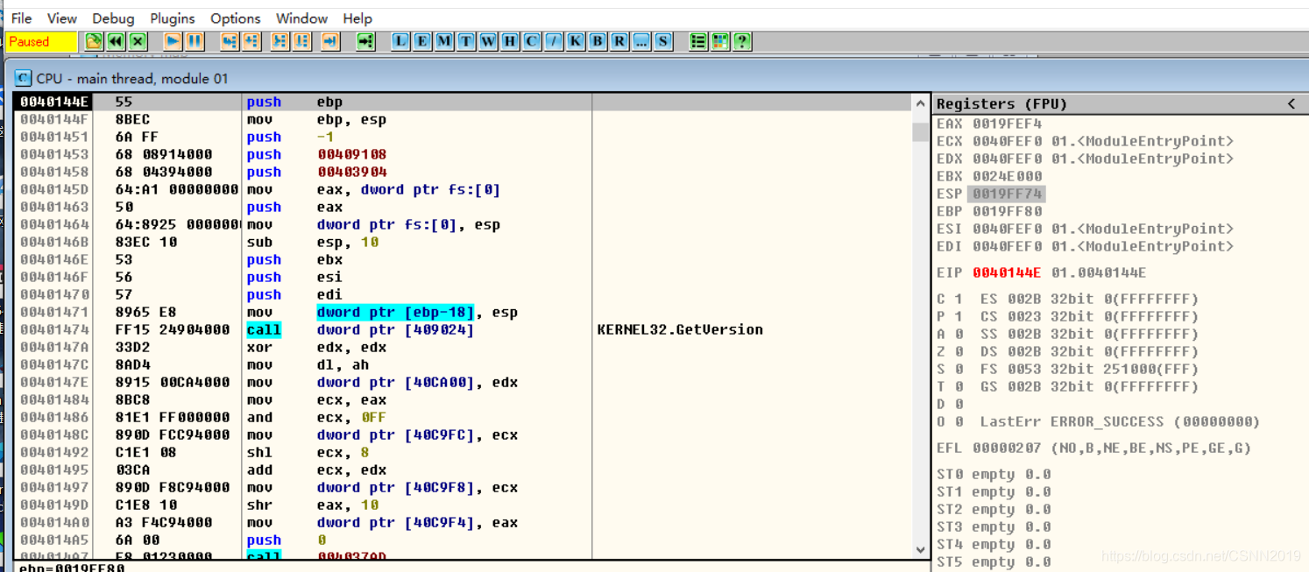This screenshot has height=572, width=1309.
Task: Toggle the S sign flag value
Action: 959,369
